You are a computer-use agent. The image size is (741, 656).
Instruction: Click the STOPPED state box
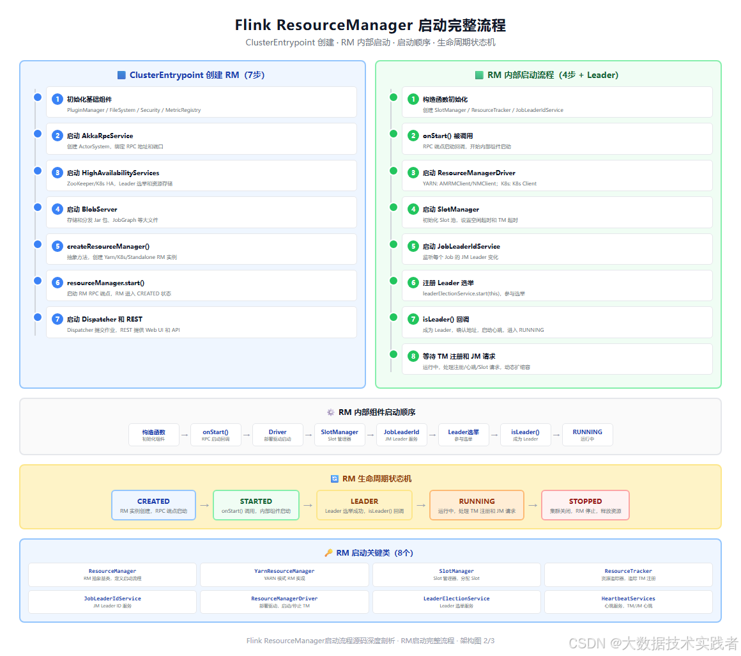(x=586, y=505)
